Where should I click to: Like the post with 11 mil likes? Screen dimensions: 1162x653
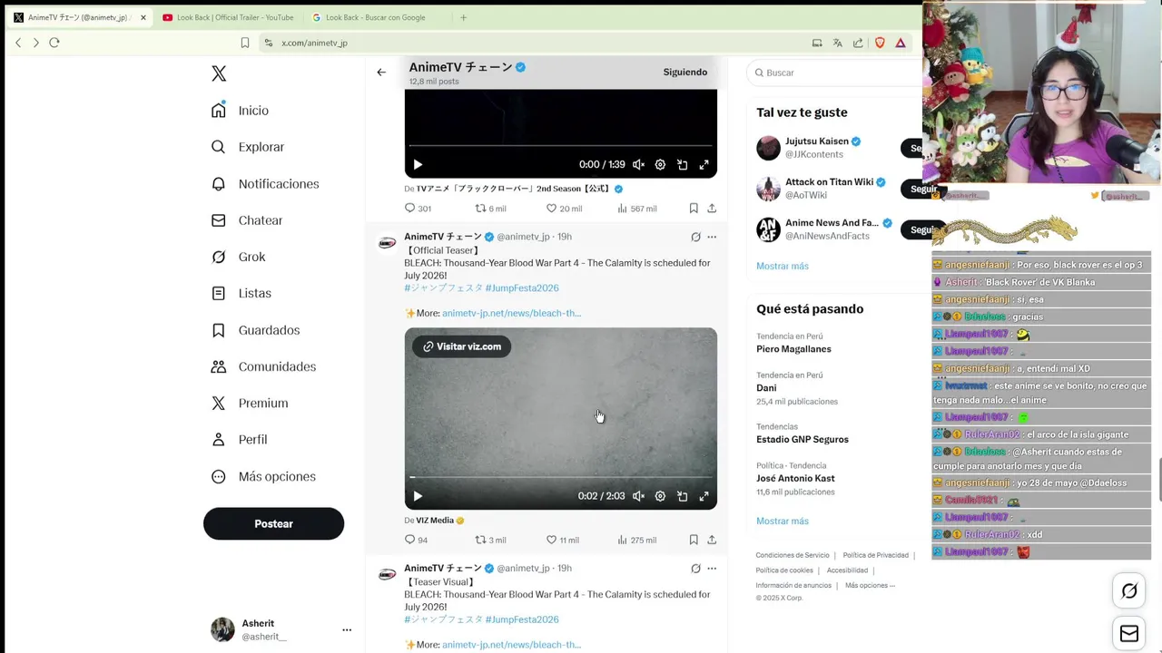point(563,540)
